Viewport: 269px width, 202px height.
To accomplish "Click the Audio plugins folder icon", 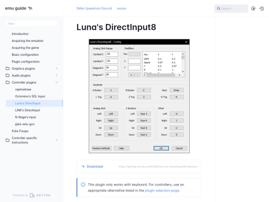I will (x=7, y=75).
